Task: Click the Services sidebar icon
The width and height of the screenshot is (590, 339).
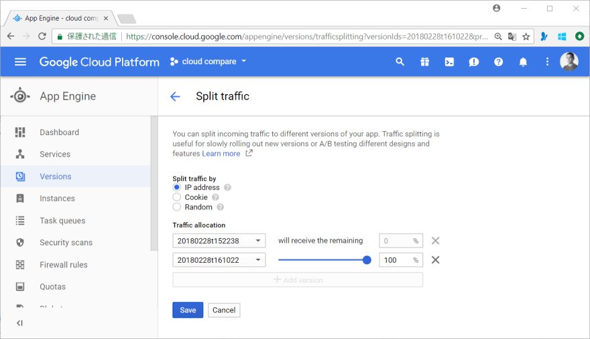Action: point(20,154)
